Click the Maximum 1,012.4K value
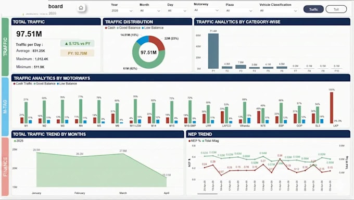 42,59
